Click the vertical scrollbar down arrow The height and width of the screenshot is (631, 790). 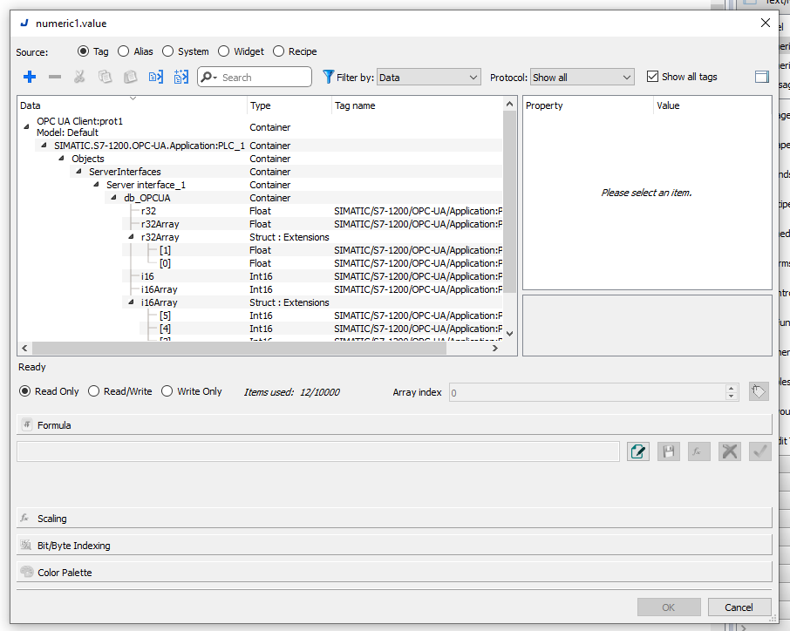(x=509, y=334)
